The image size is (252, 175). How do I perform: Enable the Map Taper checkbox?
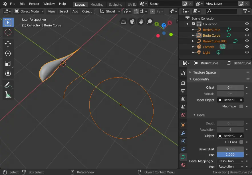coord(241,106)
